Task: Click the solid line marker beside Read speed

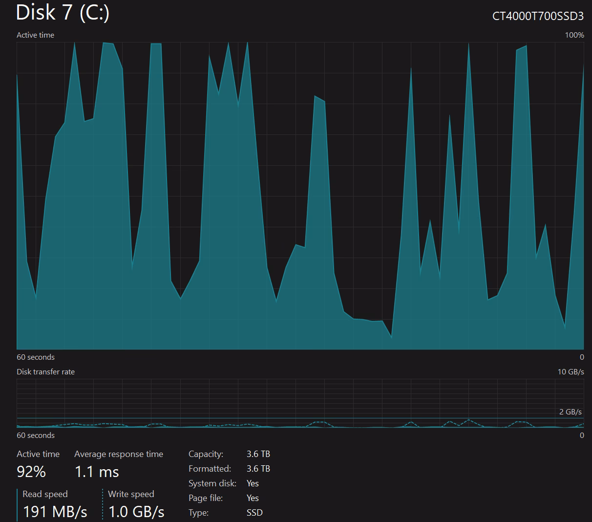Action: click(17, 504)
